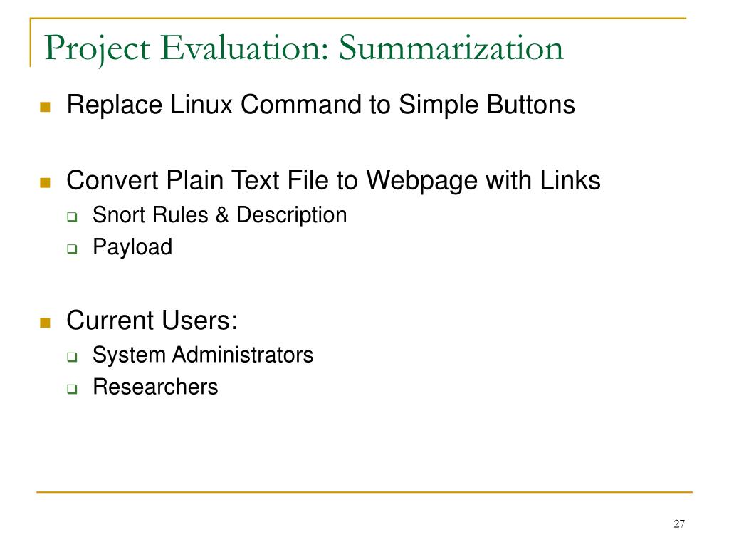Click the Payload sub-item text
The height and width of the screenshot is (547, 729).
pos(132,247)
